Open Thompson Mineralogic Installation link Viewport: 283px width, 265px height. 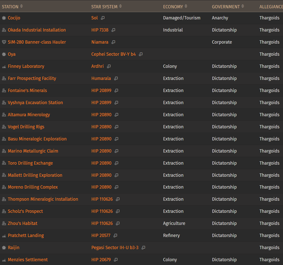pos(43,199)
